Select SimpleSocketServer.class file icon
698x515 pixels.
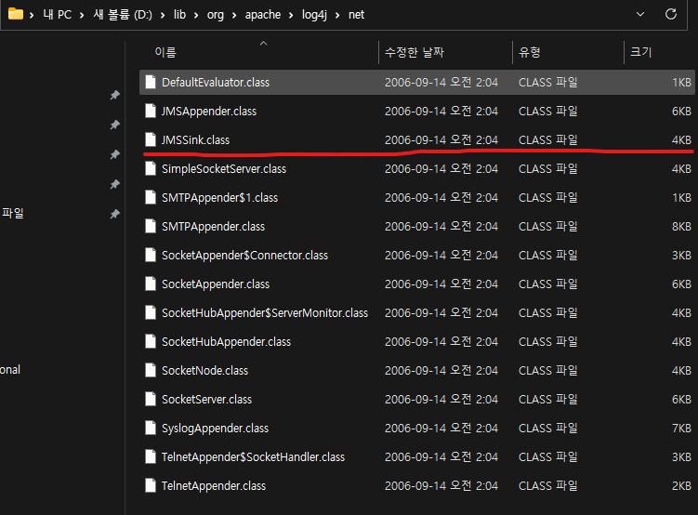151,168
